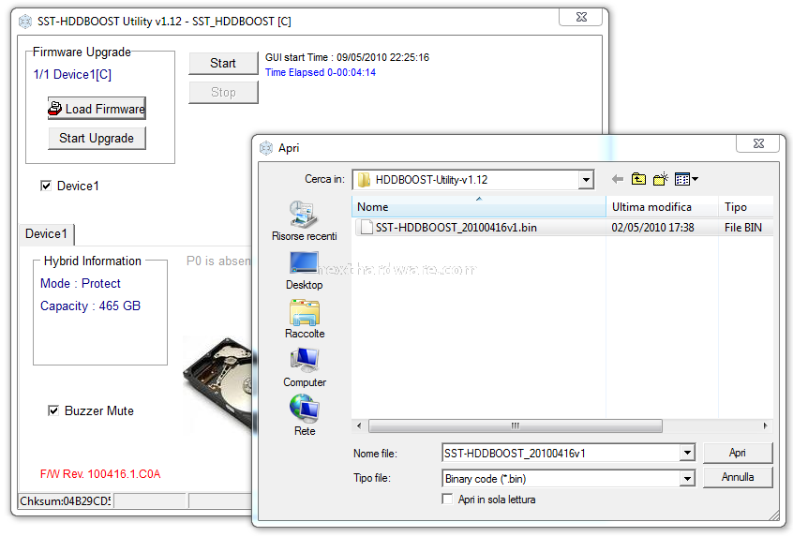
Task: Click the 02/05/2010 17:38 modification date
Action: [x=652, y=228]
